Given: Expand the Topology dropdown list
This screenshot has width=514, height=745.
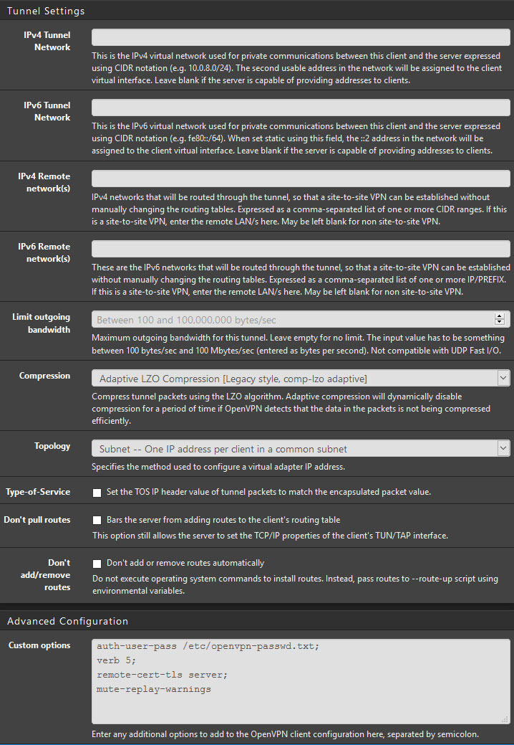Looking at the screenshot, I should tap(301, 449).
